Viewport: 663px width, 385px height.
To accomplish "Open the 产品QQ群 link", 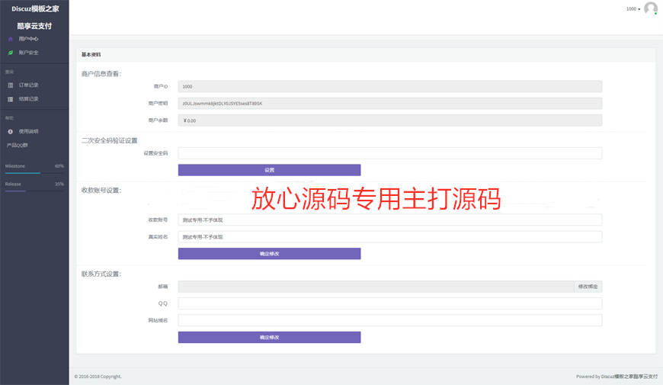I will (17, 145).
